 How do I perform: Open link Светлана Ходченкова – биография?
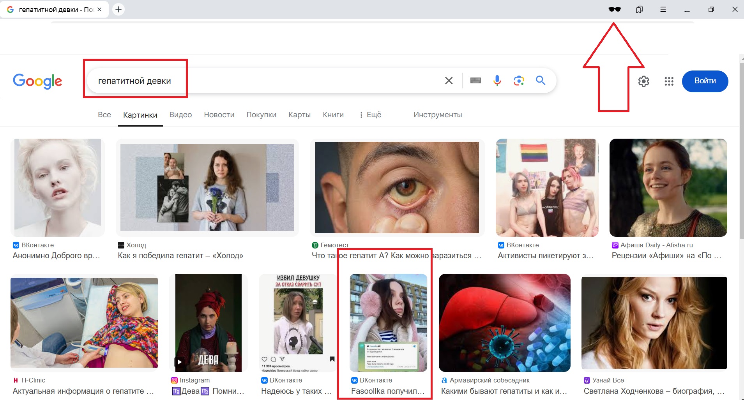pyautogui.click(x=654, y=391)
